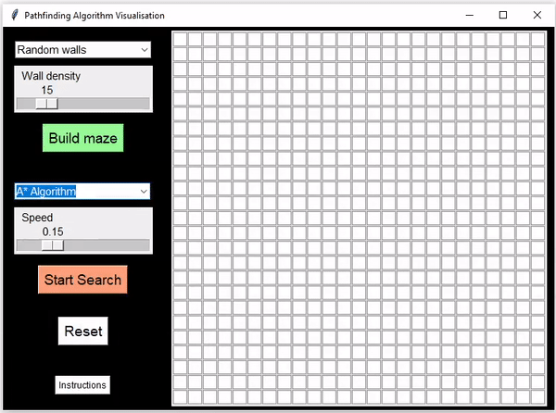Click the Speed value 0.15
556x413 pixels.
click(53, 232)
